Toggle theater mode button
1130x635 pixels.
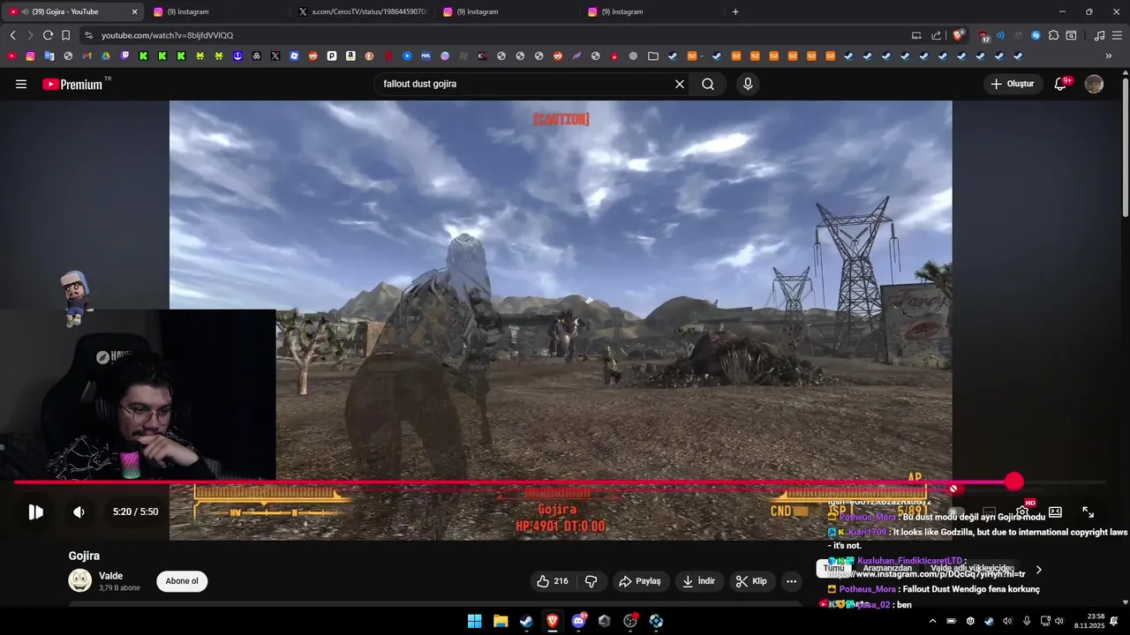pos(1055,512)
